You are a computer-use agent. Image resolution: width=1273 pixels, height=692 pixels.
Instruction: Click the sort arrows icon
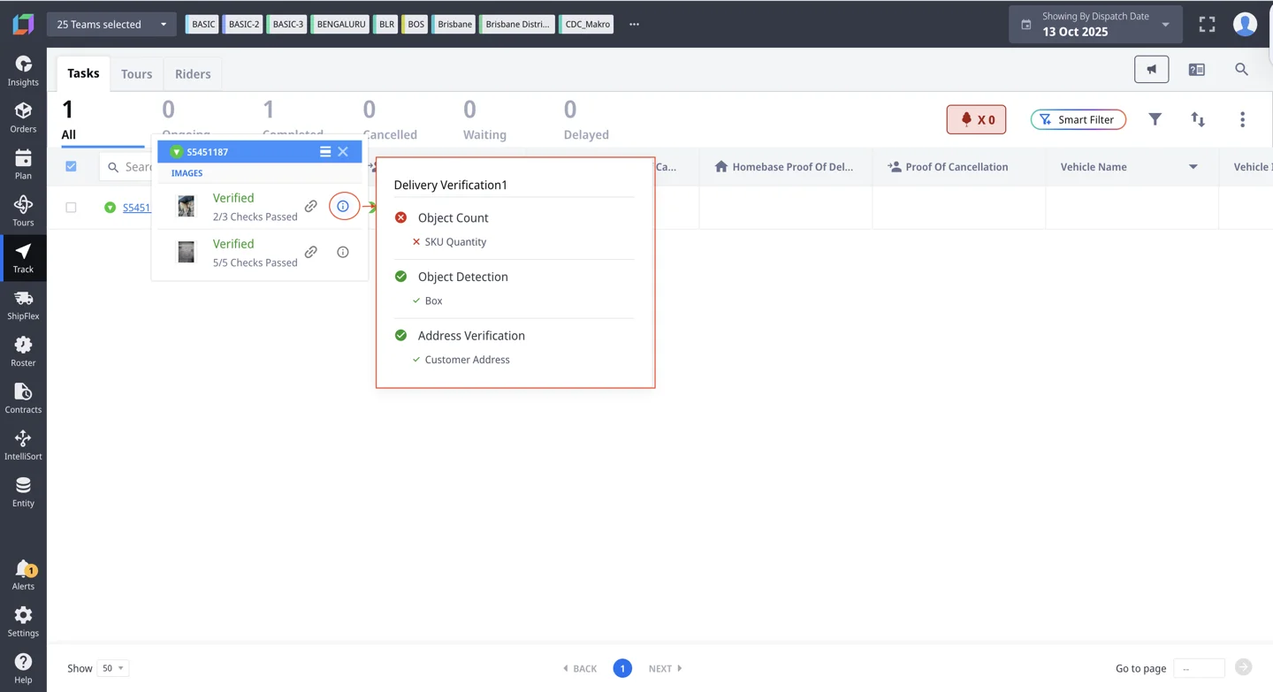click(1198, 119)
